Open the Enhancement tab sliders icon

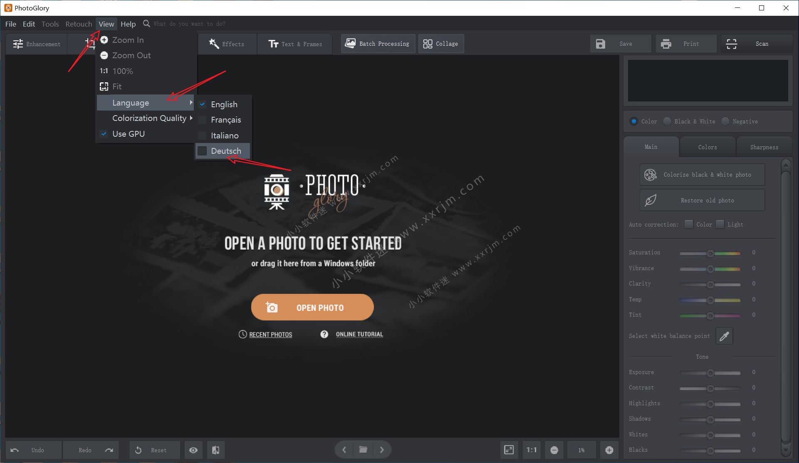18,44
